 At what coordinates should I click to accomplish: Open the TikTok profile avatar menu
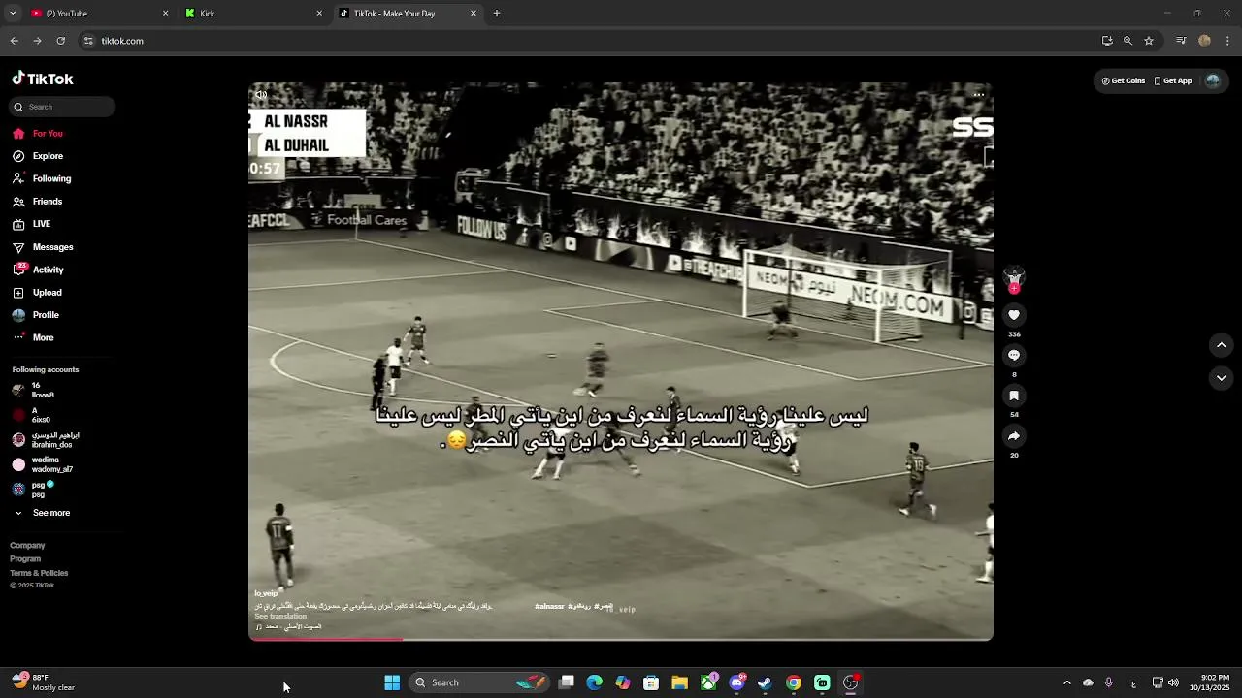pyautogui.click(x=1213, y=81)
